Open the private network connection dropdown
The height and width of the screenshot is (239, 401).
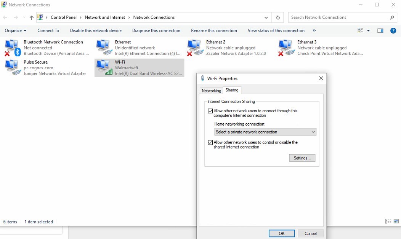(x=265, y=132)
